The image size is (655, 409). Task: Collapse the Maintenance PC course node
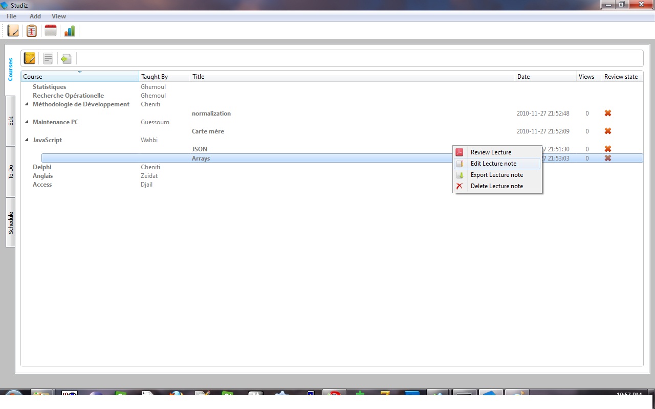[27, 122]
